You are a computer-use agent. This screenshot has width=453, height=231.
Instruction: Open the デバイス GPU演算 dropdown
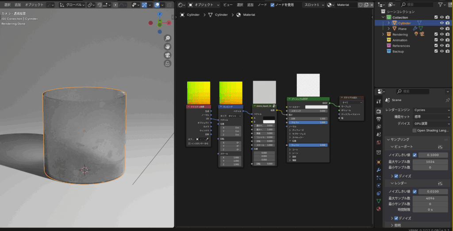431,124
